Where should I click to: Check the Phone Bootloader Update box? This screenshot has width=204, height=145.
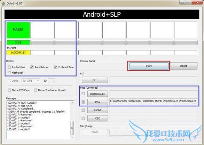[x=35, y=90]
